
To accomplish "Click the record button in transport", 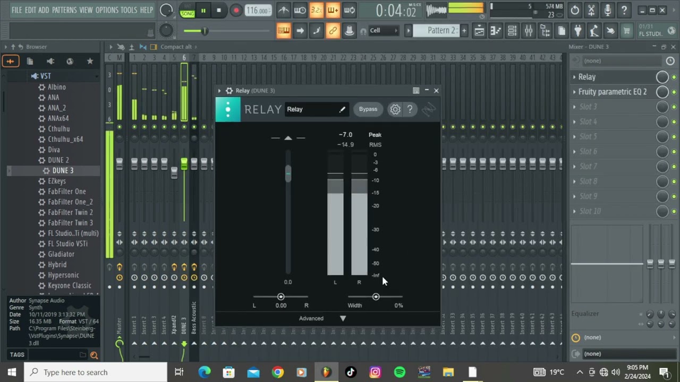I will point(236,10).
